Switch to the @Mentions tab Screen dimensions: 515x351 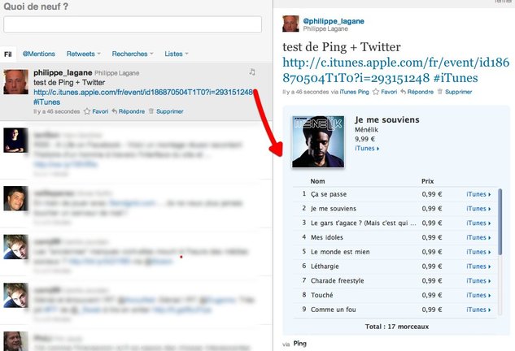point(38,54)
